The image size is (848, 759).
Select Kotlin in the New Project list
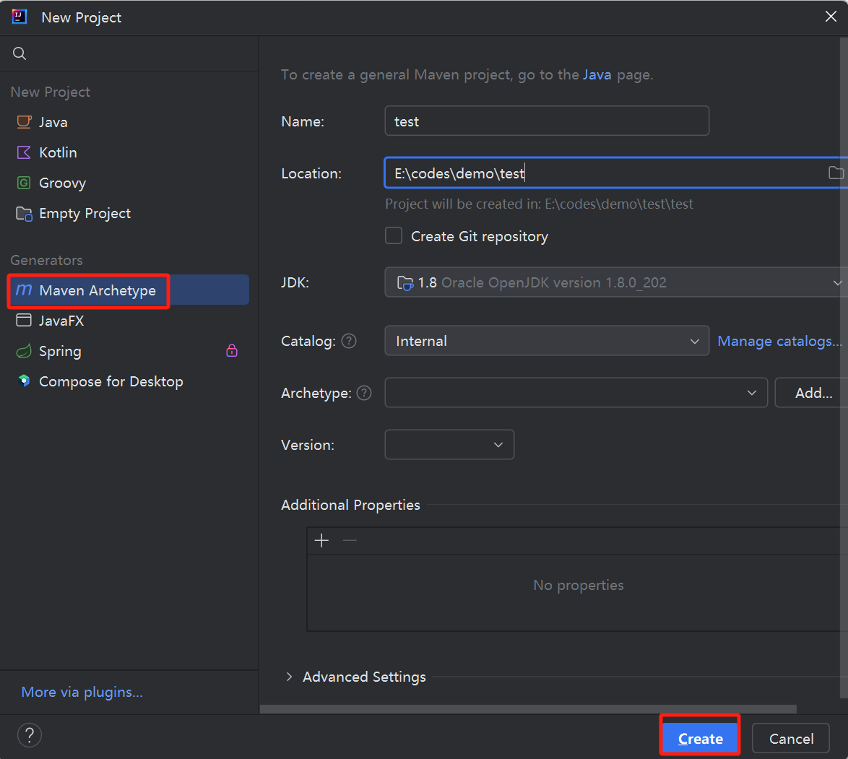pos(58,152)
